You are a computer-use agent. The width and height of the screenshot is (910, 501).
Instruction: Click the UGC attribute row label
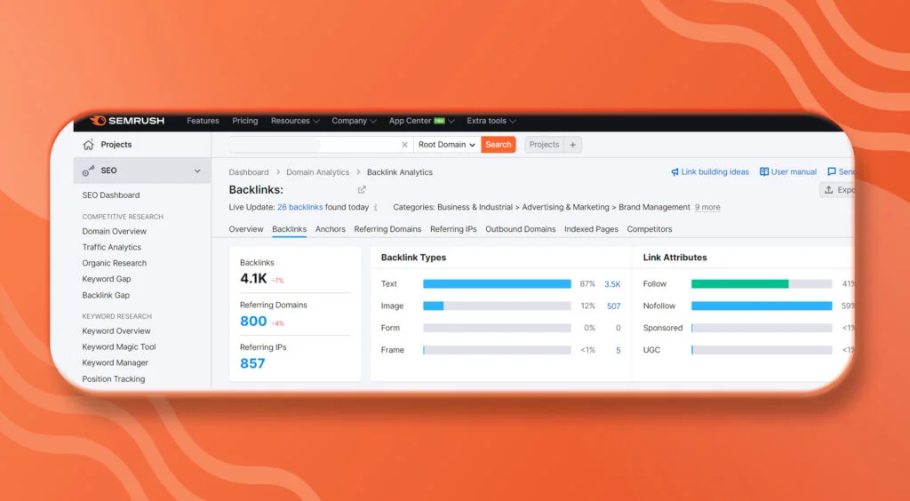[x=651, y=350]
